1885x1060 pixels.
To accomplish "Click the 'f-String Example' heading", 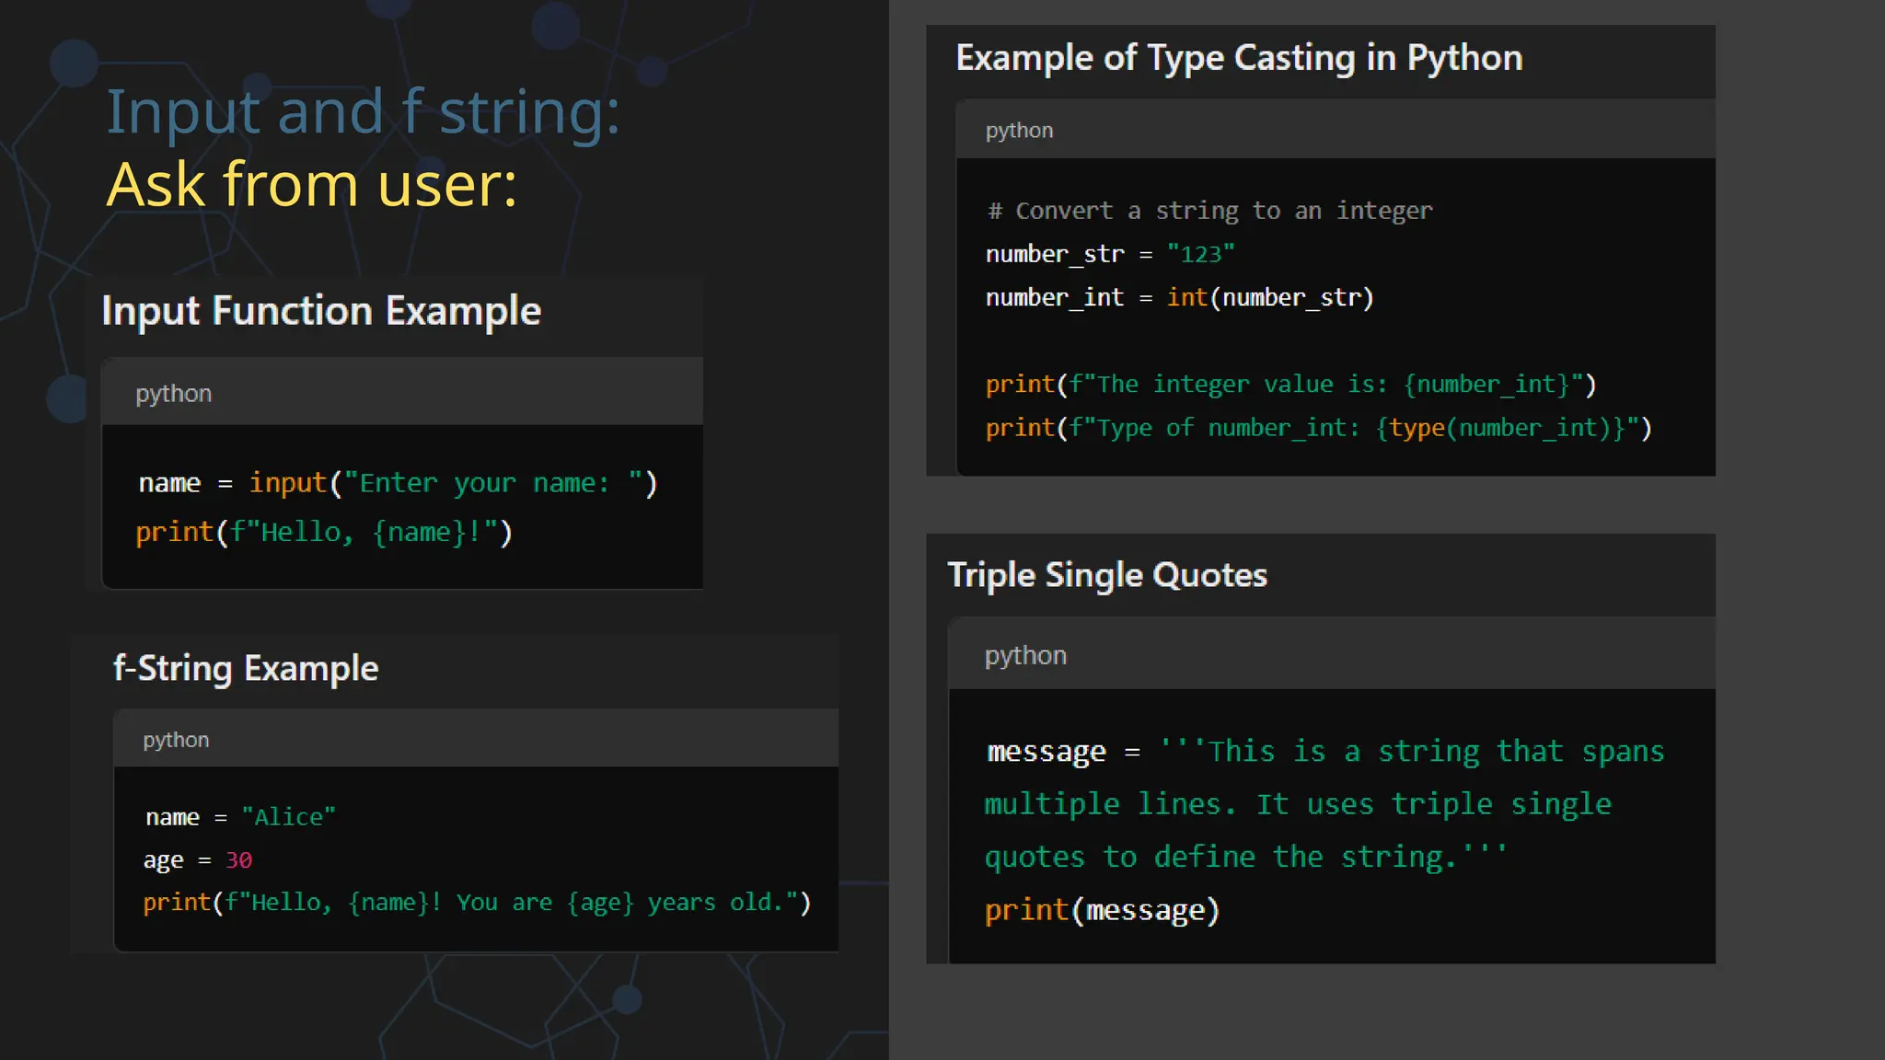I will (x=245, y=669).
